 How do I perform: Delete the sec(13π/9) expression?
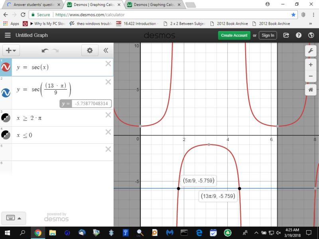click(x=108, y=82)
